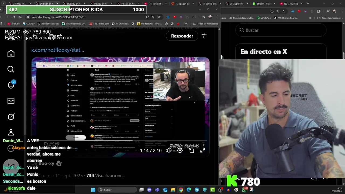Expand hidden bookmarks chevron in back window
Viewport: 345px width, 194px height.
pyautogui.click(x=310, y=18)
